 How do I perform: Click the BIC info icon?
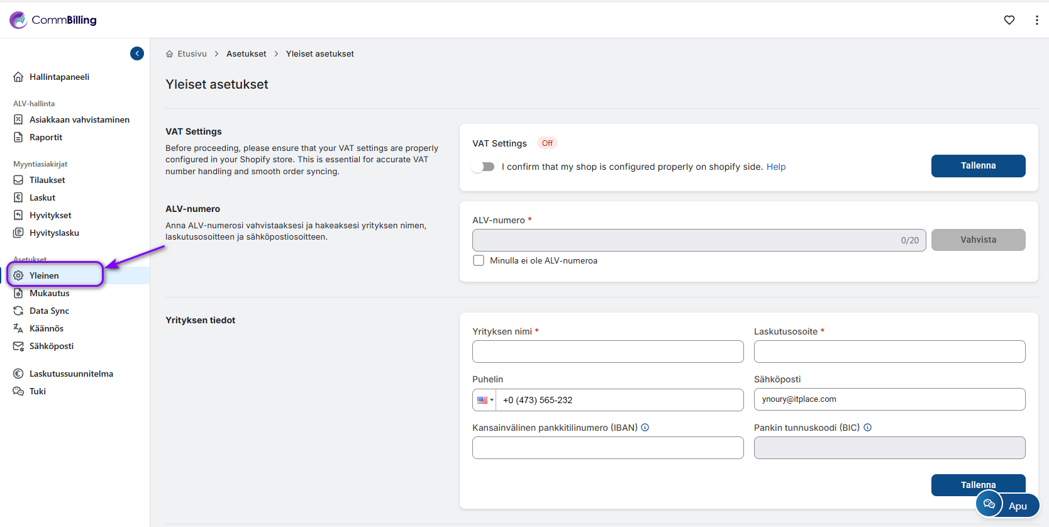[x=868, y=428]
